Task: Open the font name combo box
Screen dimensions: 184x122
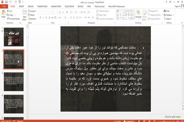Action: tap(46, 12)
